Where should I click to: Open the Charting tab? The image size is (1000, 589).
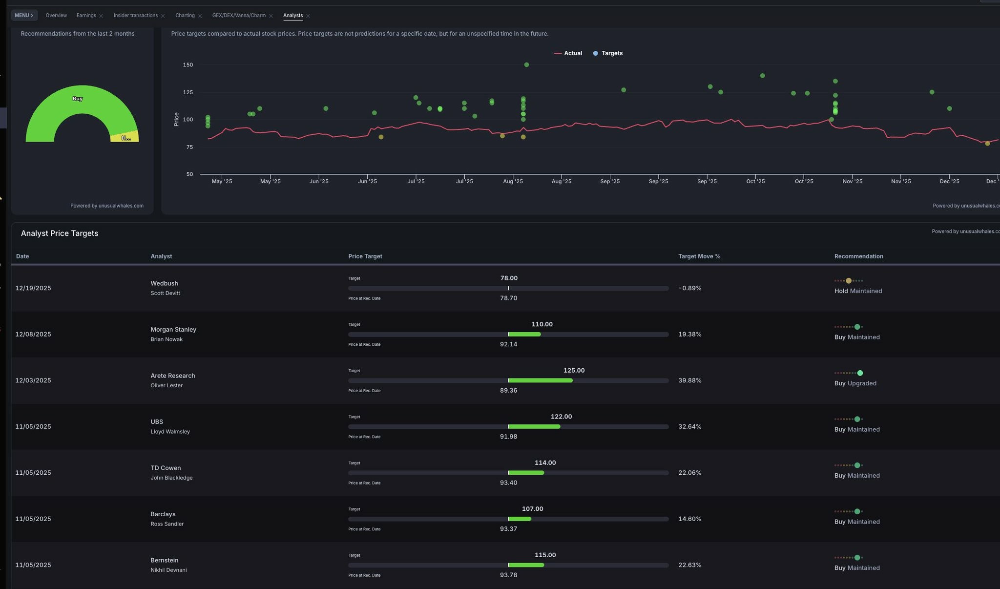pyautogui.click(x=185, y=16)
